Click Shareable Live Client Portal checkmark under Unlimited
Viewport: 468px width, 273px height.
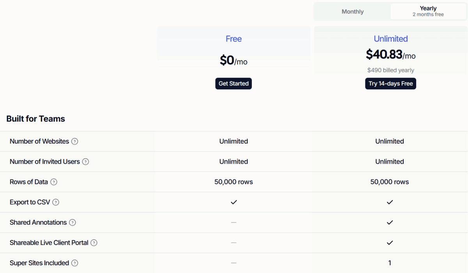[390, 243]
